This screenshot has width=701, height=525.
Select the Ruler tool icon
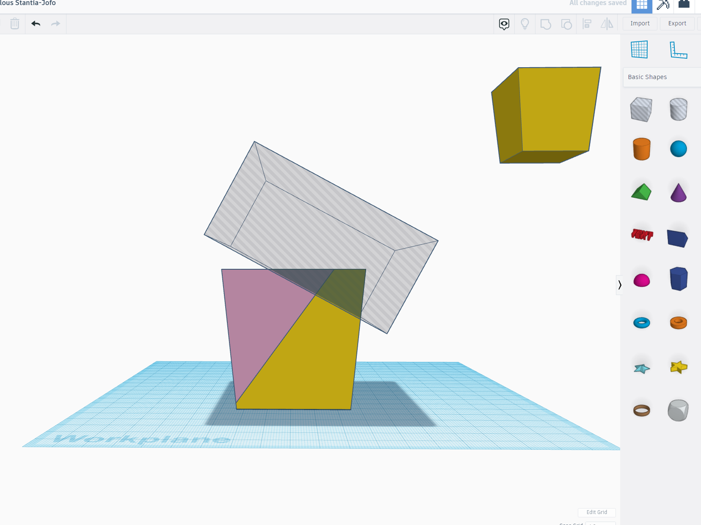click(x=679, y=50)
